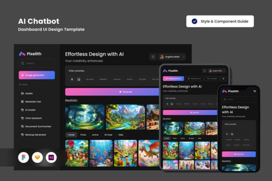Click the phone Generate button
This screenshot has height=181, width=272.
coord(239,154)
